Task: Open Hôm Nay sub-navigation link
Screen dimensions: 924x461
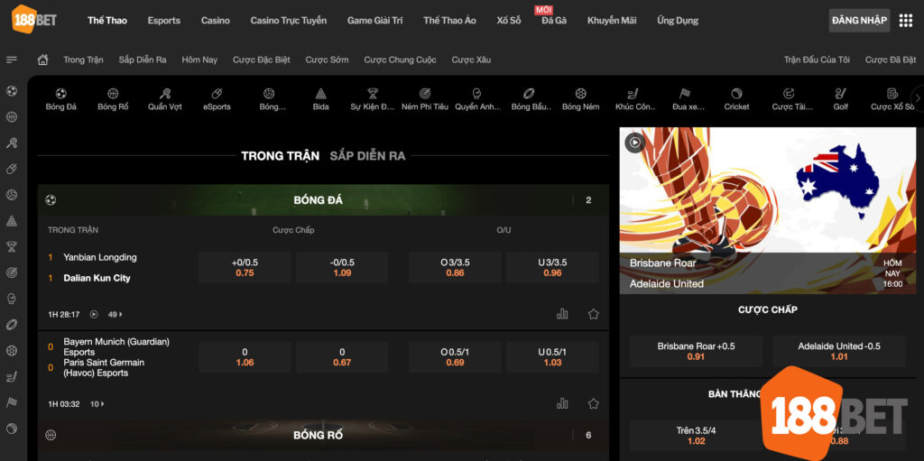Action: [199, 60]
